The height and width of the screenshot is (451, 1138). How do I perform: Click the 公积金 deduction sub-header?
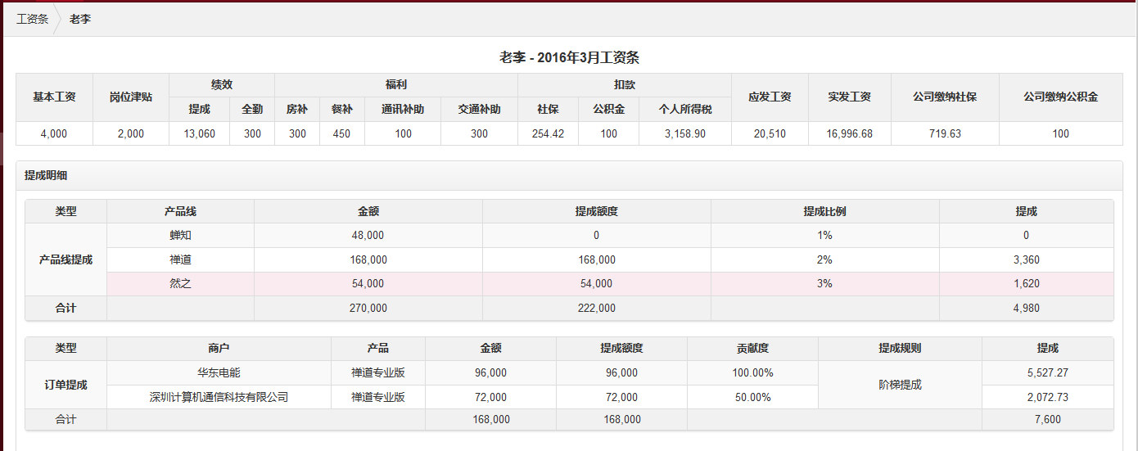click(x=608, y=109)
